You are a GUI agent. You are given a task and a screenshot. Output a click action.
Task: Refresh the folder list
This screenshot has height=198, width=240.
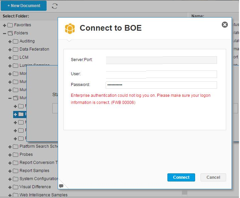(55, 6)
